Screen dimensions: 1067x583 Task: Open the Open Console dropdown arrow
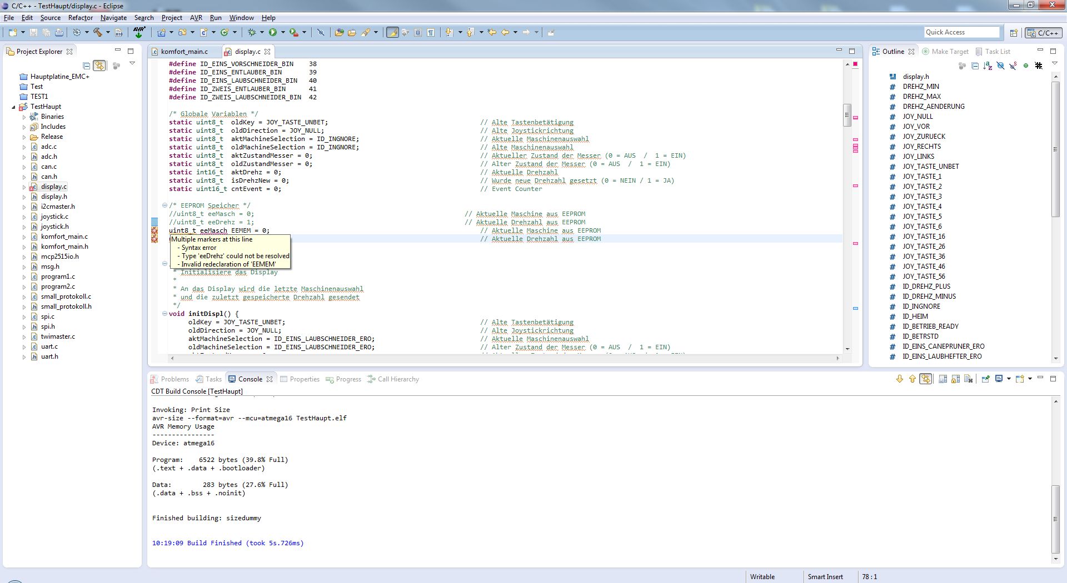click(x=1030, y=379)
